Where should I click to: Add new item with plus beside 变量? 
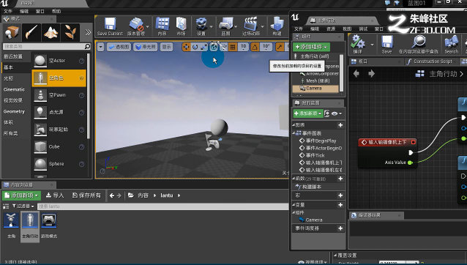pos(340,205)
